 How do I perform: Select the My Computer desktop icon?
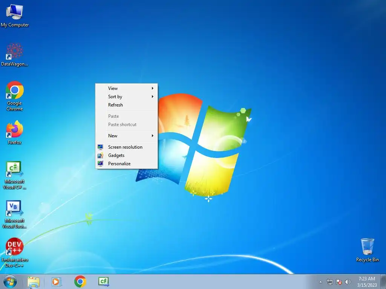click(x=15, y=15)
